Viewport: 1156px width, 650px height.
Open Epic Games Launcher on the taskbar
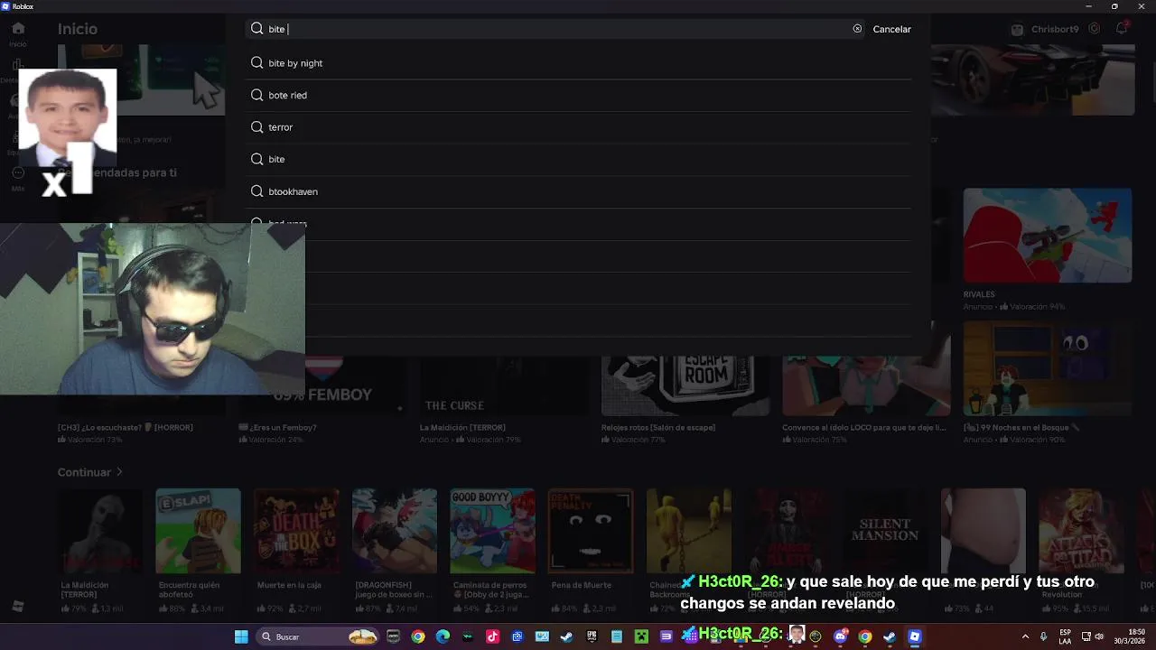592,636
